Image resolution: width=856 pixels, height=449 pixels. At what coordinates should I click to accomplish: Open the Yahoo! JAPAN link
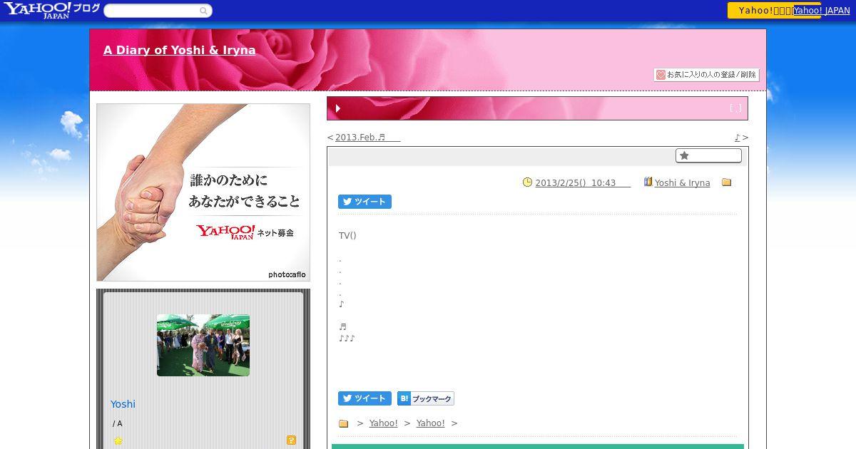[x=822, y=11]
